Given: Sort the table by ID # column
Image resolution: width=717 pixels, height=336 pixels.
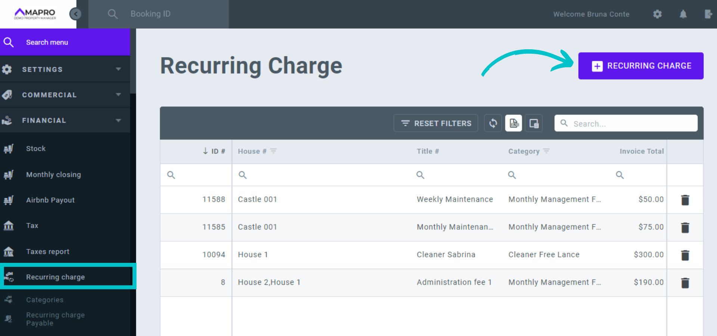Looking at the screenshot, I should [x=215, y=151].
